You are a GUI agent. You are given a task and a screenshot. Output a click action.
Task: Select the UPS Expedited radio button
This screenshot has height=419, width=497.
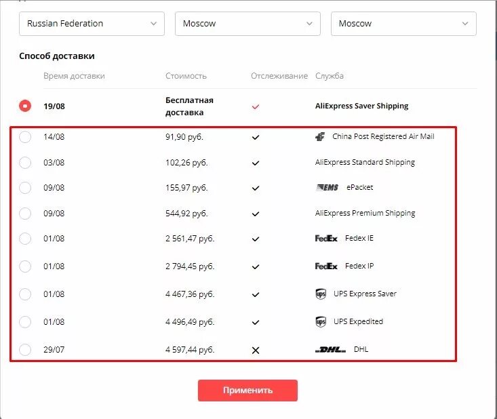(x=25, y=322)
